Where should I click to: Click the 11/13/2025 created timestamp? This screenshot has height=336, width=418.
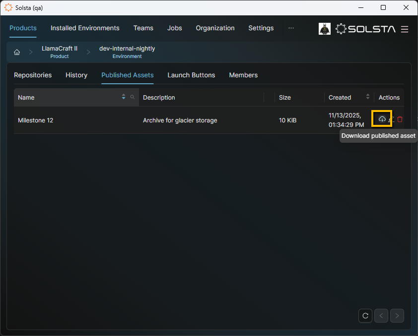coord(346,120)
